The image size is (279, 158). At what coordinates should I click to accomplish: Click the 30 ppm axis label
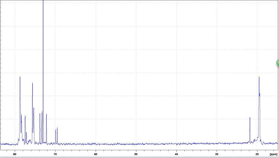pyautogui.click(x=217, y=154)
